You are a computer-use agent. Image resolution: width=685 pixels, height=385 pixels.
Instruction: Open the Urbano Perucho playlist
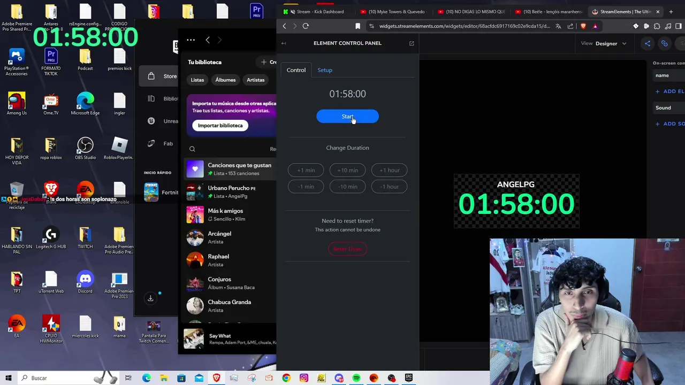click(x=230, y=192)
